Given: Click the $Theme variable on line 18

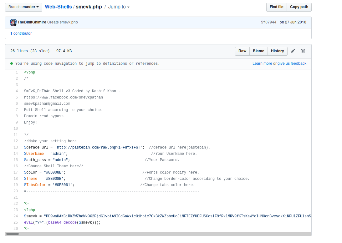Looking at the screenshot, I should tap(31, 179).
